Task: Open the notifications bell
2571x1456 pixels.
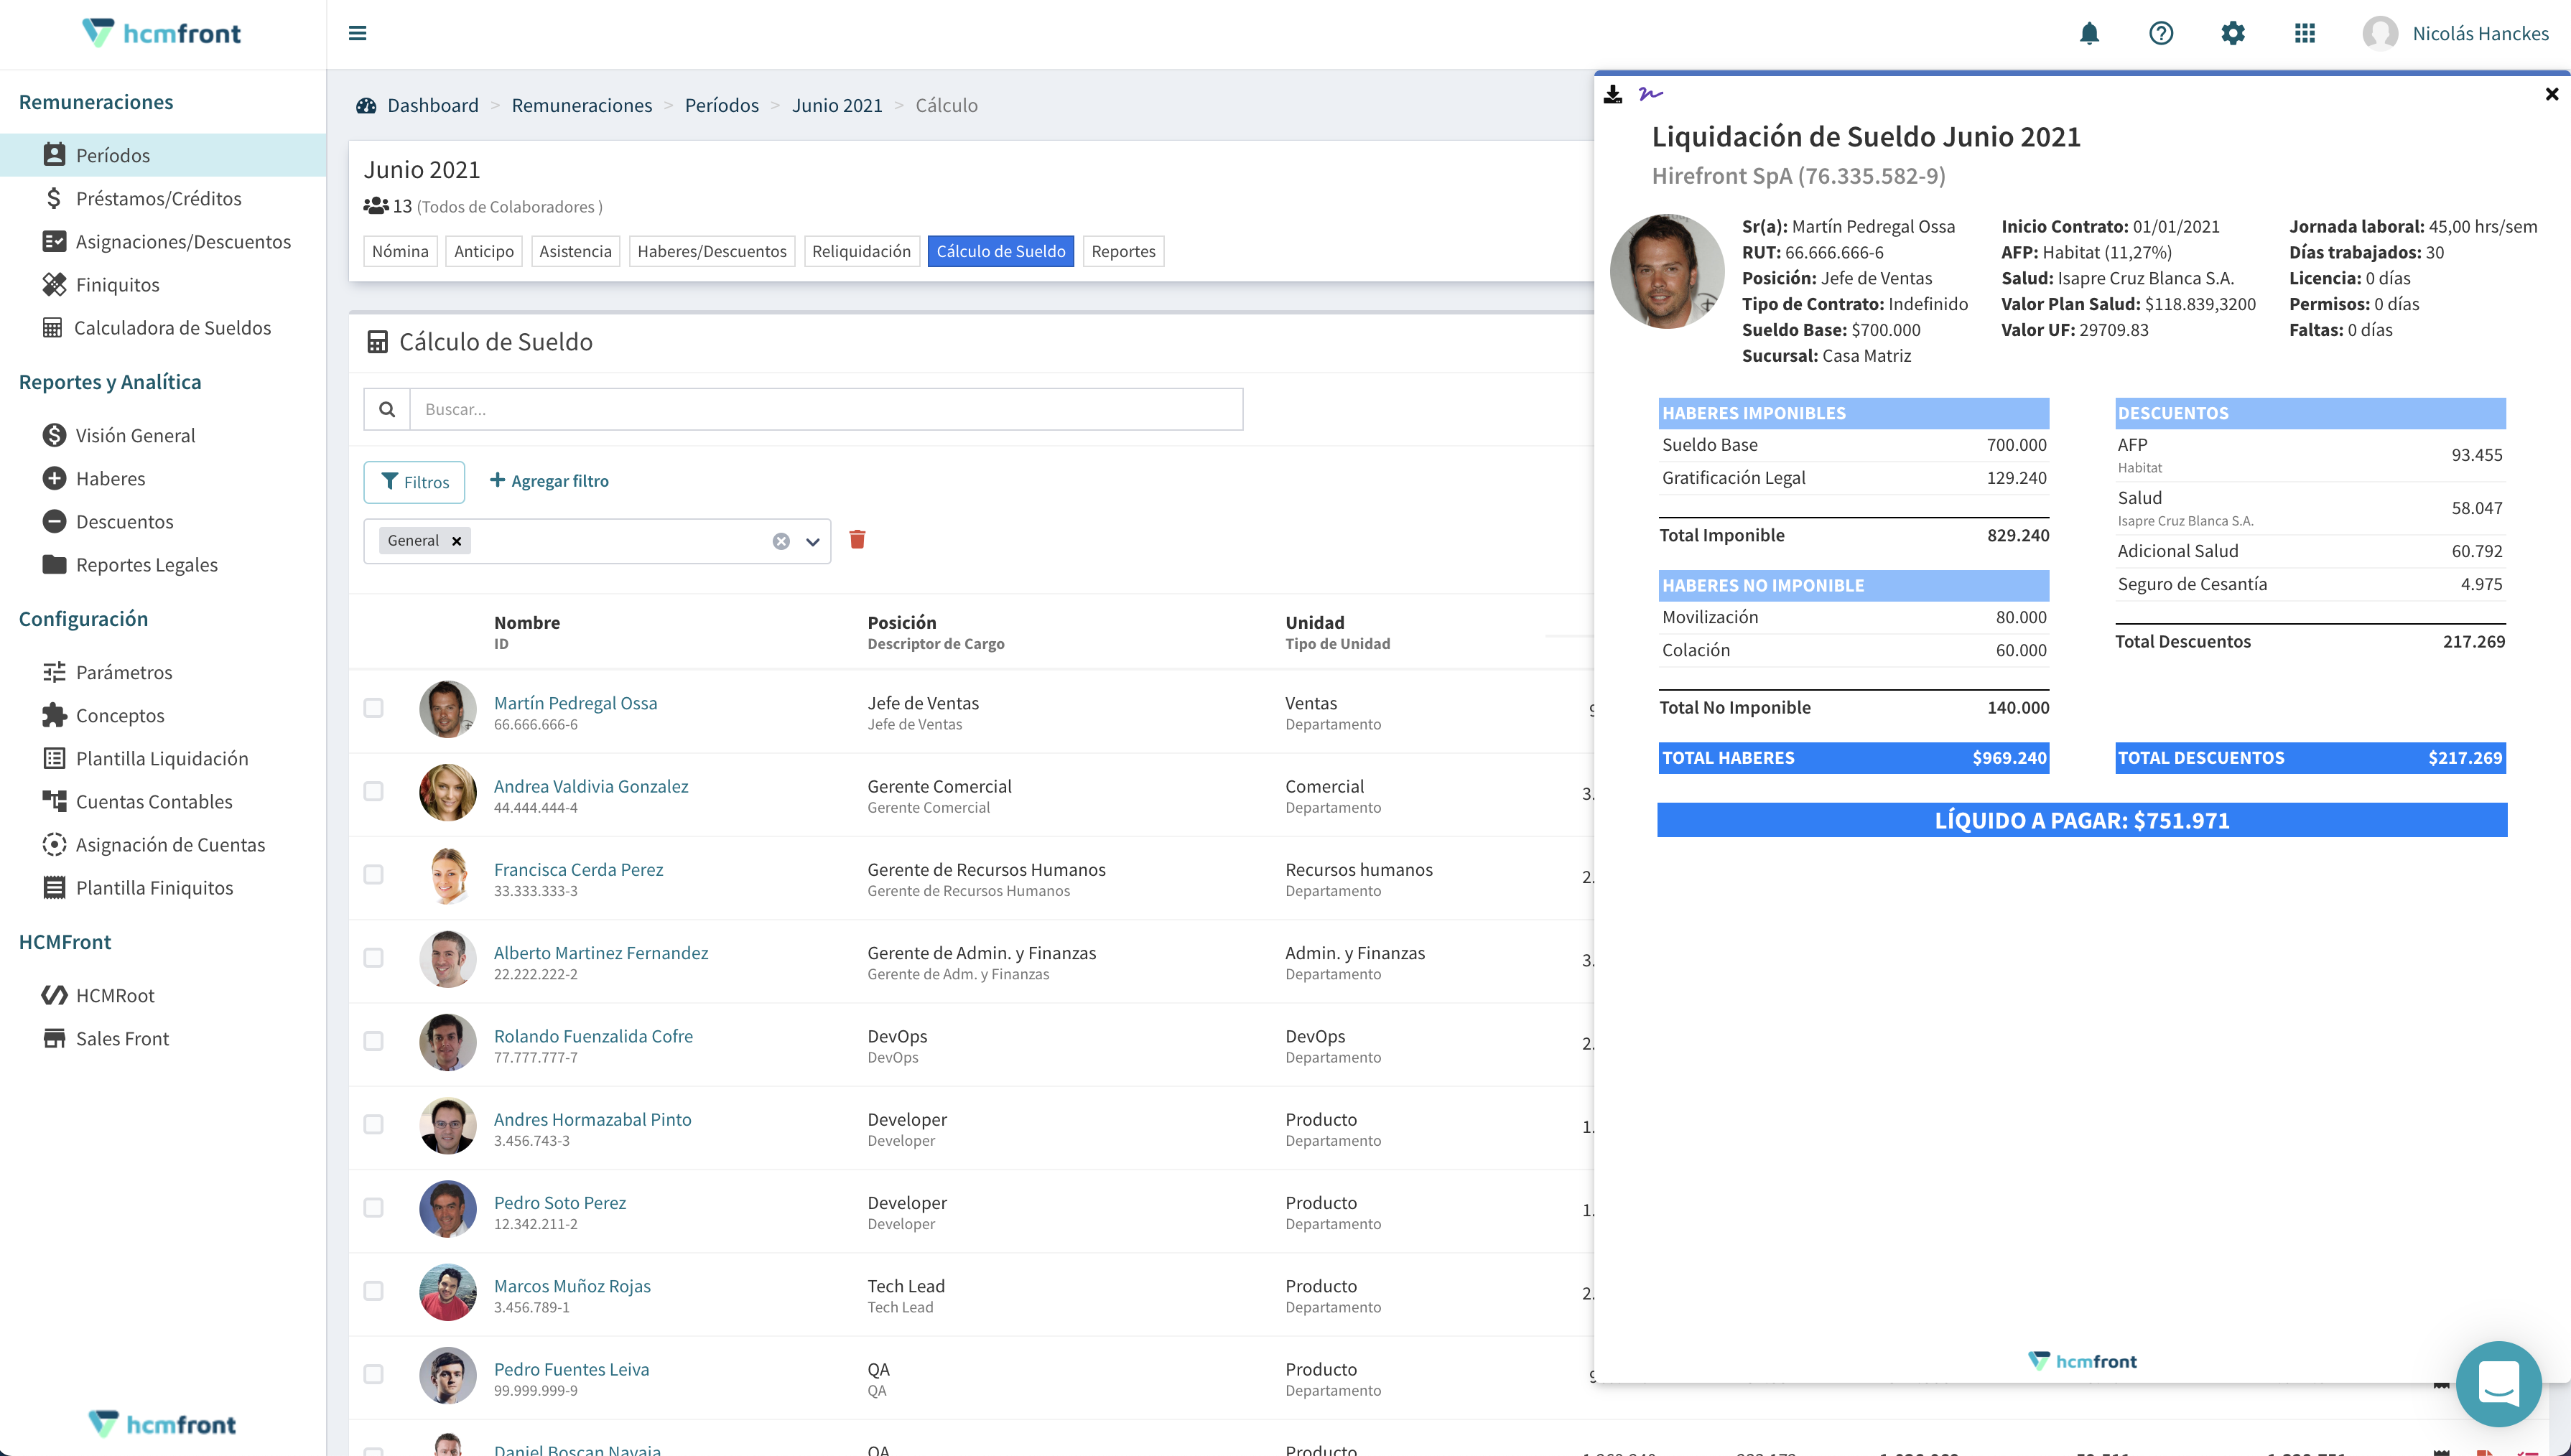Action: point(2089,34)
